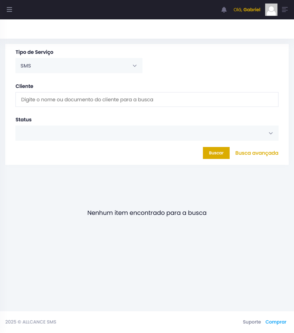This screenshot has height=333, width=294.
Task: Click the Status field chevron arrow
Action: point(271,133)
